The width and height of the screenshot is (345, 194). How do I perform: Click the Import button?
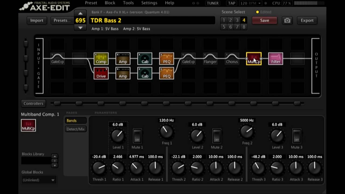tap(37, 20)
